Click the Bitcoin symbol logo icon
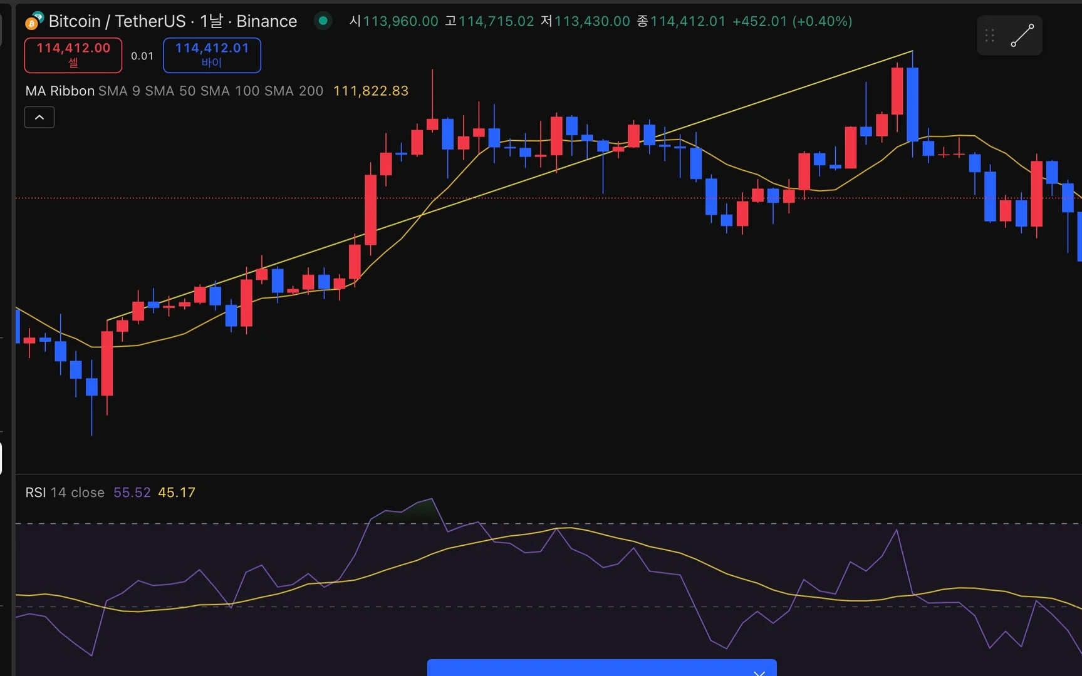Screen dimensions: 1082x676 34,21
